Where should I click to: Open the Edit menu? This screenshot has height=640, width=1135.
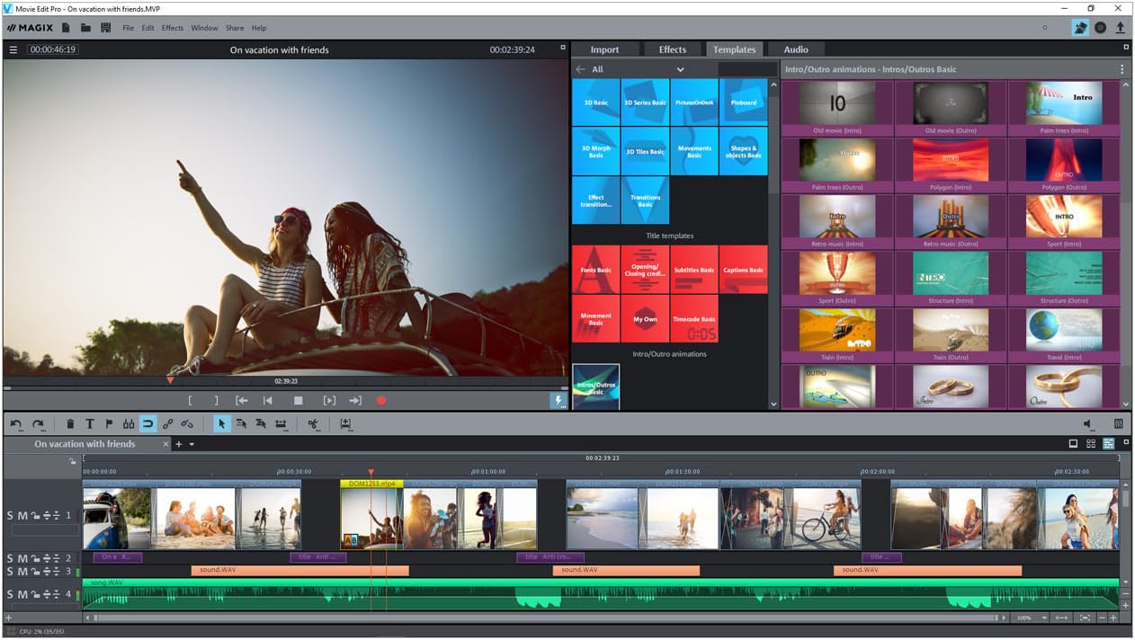tap(147, 28)
